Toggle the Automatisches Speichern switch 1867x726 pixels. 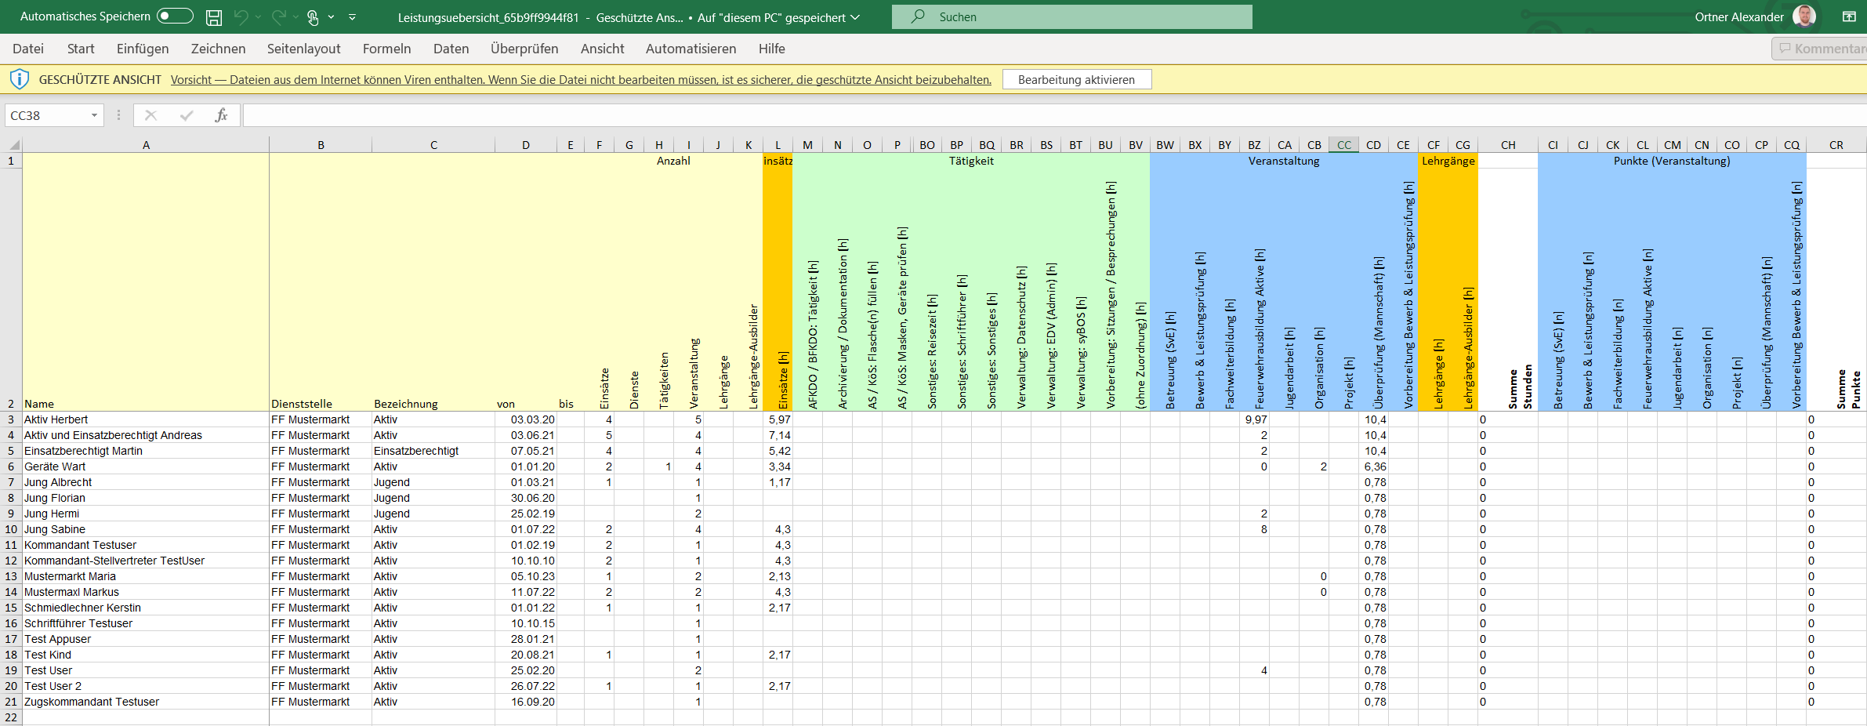tap(175, 16)
